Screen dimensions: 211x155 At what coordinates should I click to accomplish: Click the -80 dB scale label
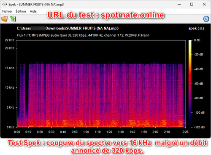198,98
